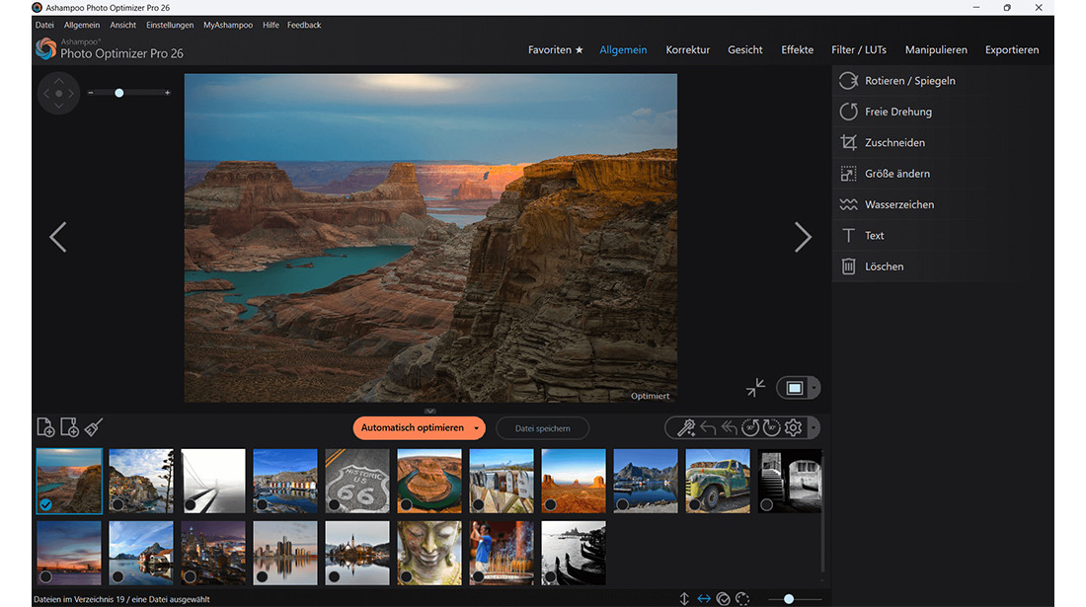Switch to the Manipulieren tab
The height and width of the screenshot is (607, 1086).
936,49
